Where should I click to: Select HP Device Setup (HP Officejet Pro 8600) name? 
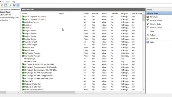(39, 64)
